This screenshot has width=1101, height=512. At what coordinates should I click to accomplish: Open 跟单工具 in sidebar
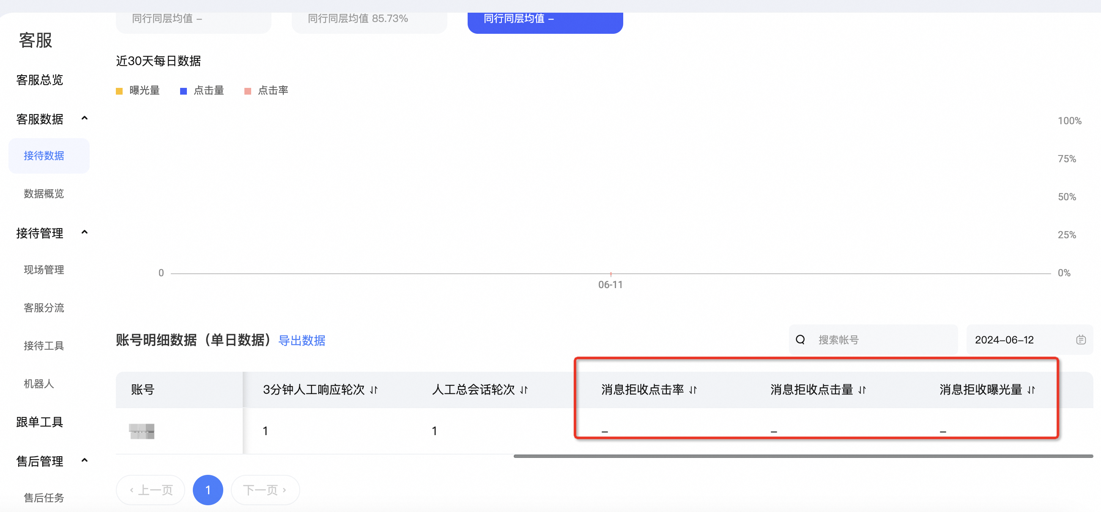point(40,422)
